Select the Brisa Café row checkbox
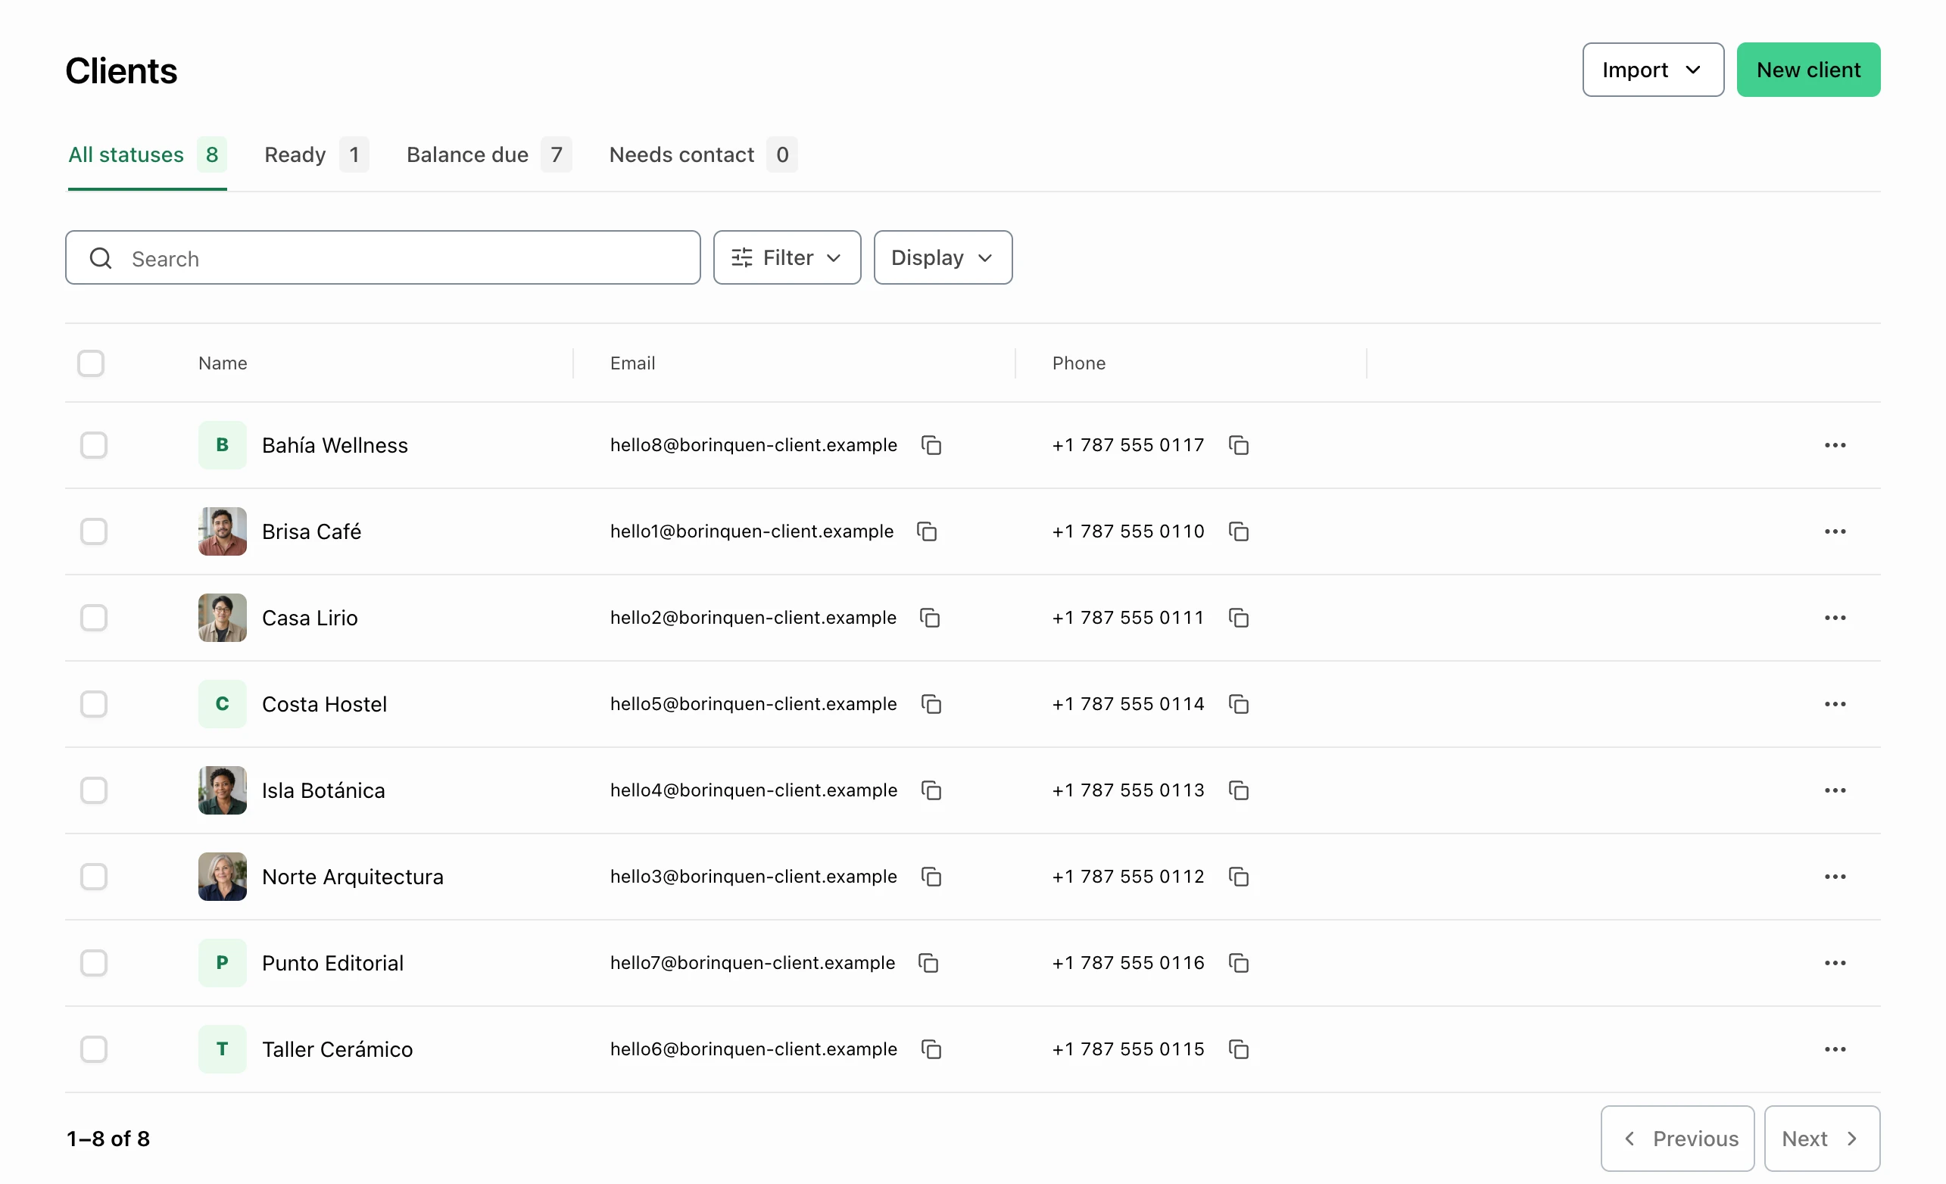This screenshot has height=1184, width=1946. click(93, 531)
